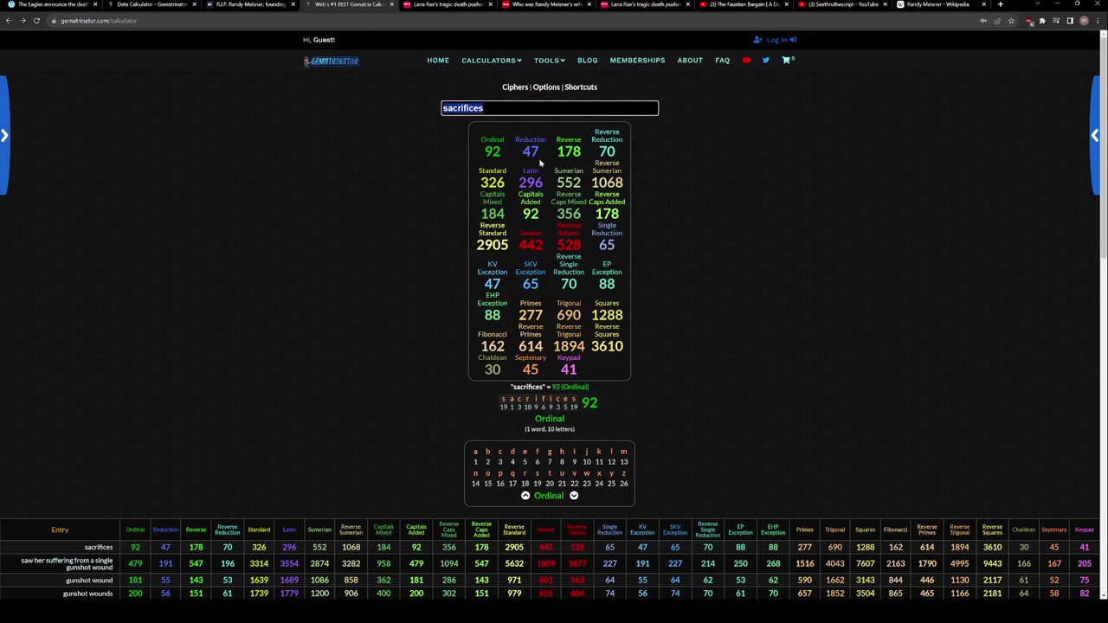Open the tab search chevron
Image resolution: width=1108 pixels, height=623 pixels.
(1037, 4)
